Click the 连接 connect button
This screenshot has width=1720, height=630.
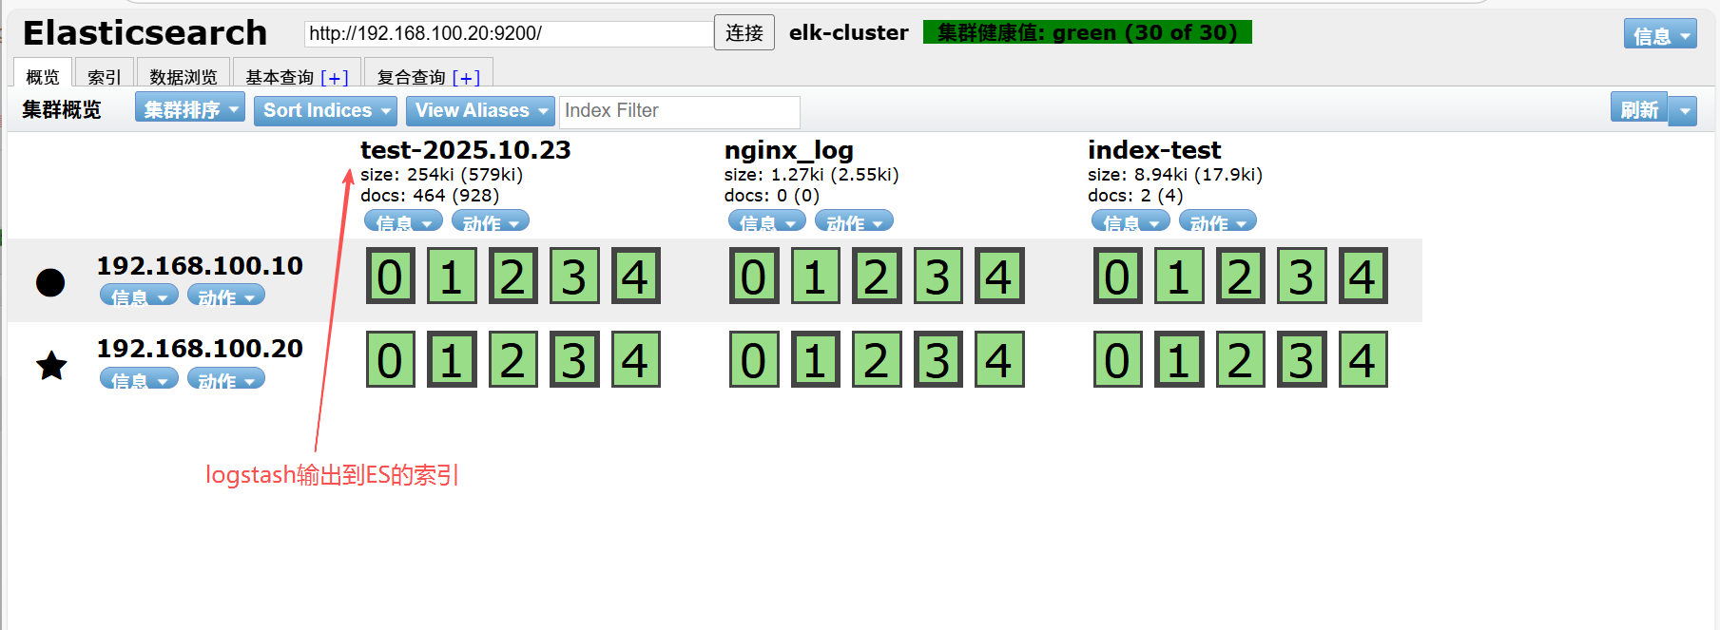(x=744, y=32)
